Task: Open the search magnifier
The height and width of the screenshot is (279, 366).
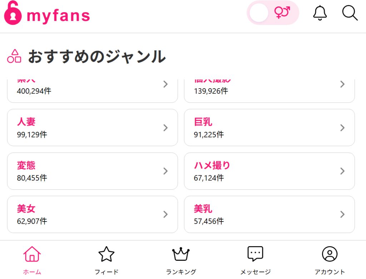Action: [350, 13]
